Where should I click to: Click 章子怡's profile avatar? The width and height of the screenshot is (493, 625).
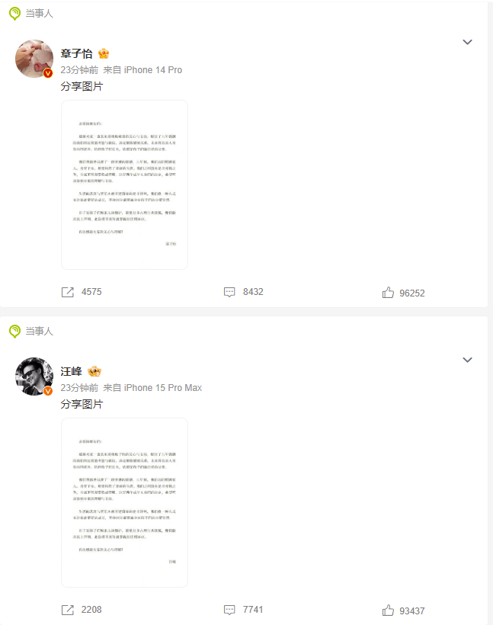click(x=34, y=59)
